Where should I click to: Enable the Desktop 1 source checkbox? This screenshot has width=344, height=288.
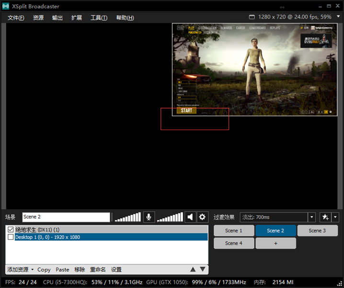click(x=11, y=237)
